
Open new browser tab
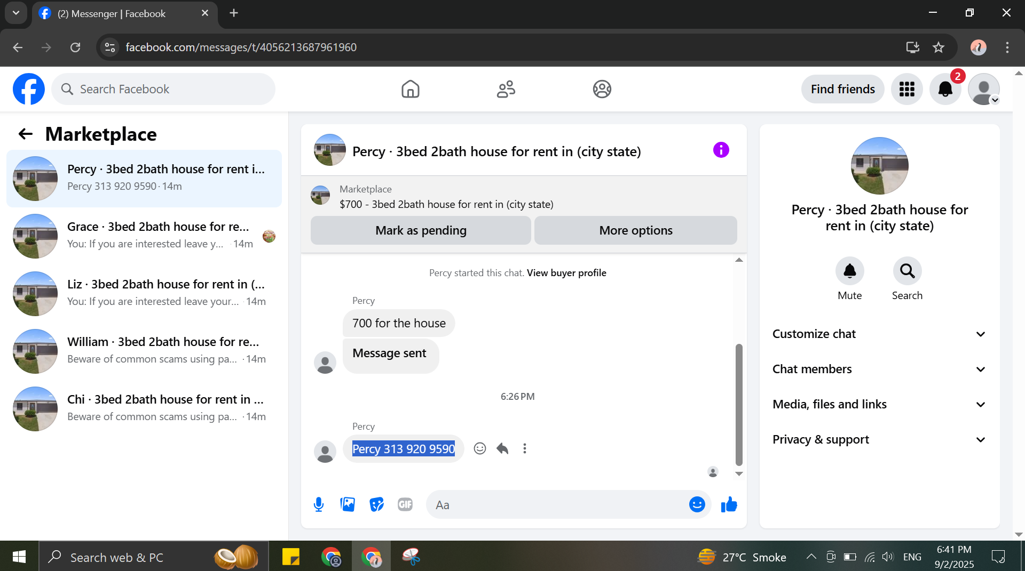(x=234, y=13)
